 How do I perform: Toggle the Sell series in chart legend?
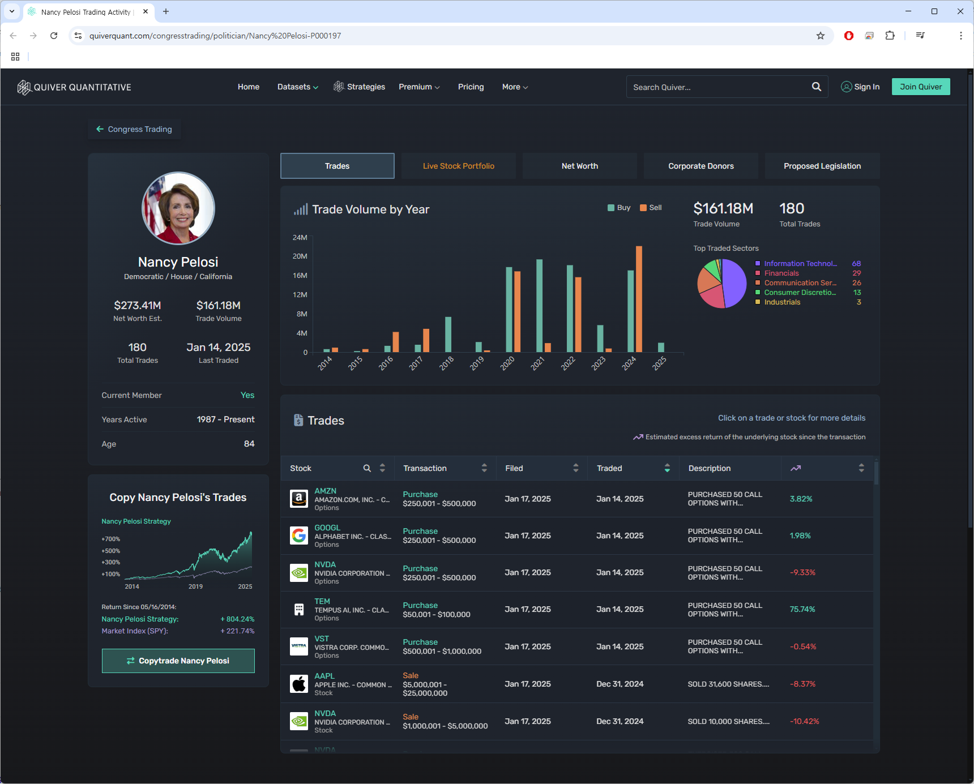tap(651, 208)
